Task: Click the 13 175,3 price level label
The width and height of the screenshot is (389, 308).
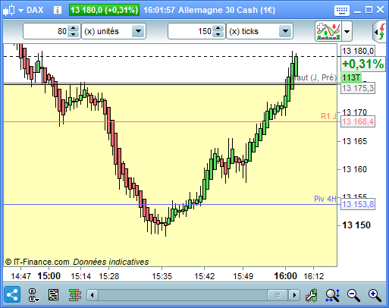Action: coord(358,88)
